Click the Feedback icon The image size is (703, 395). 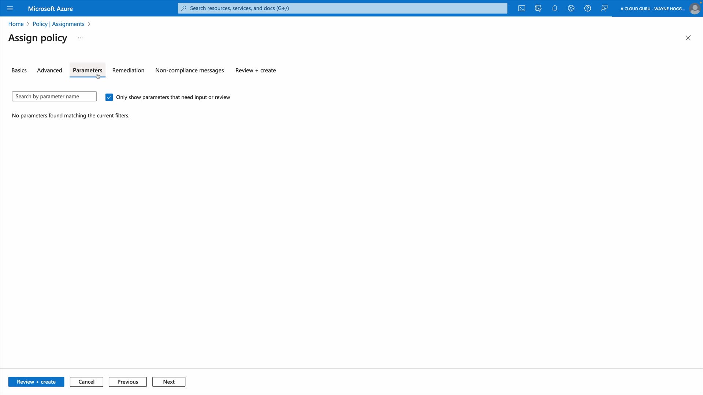pos(604,8)
